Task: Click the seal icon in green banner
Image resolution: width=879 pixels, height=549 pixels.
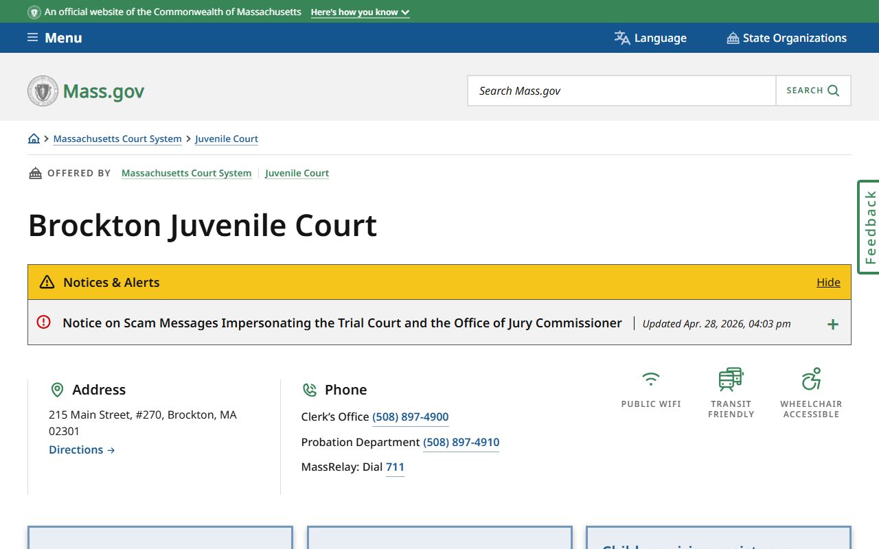Action: pos(34,12)
